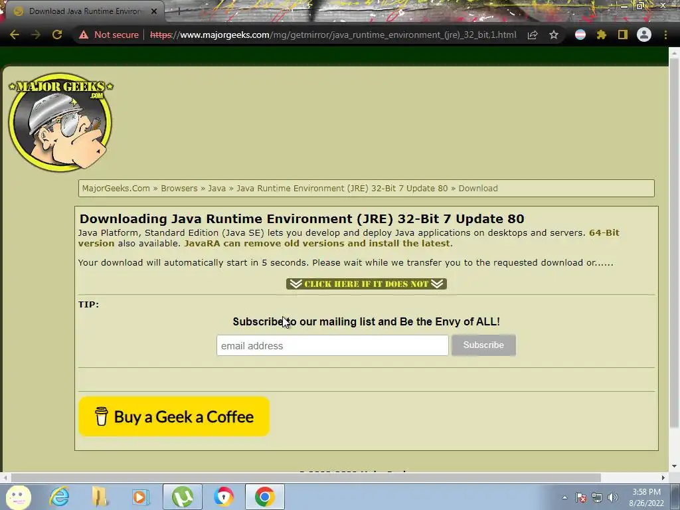Open the JavaRA can remove old versions link

(x=318, y=243)
